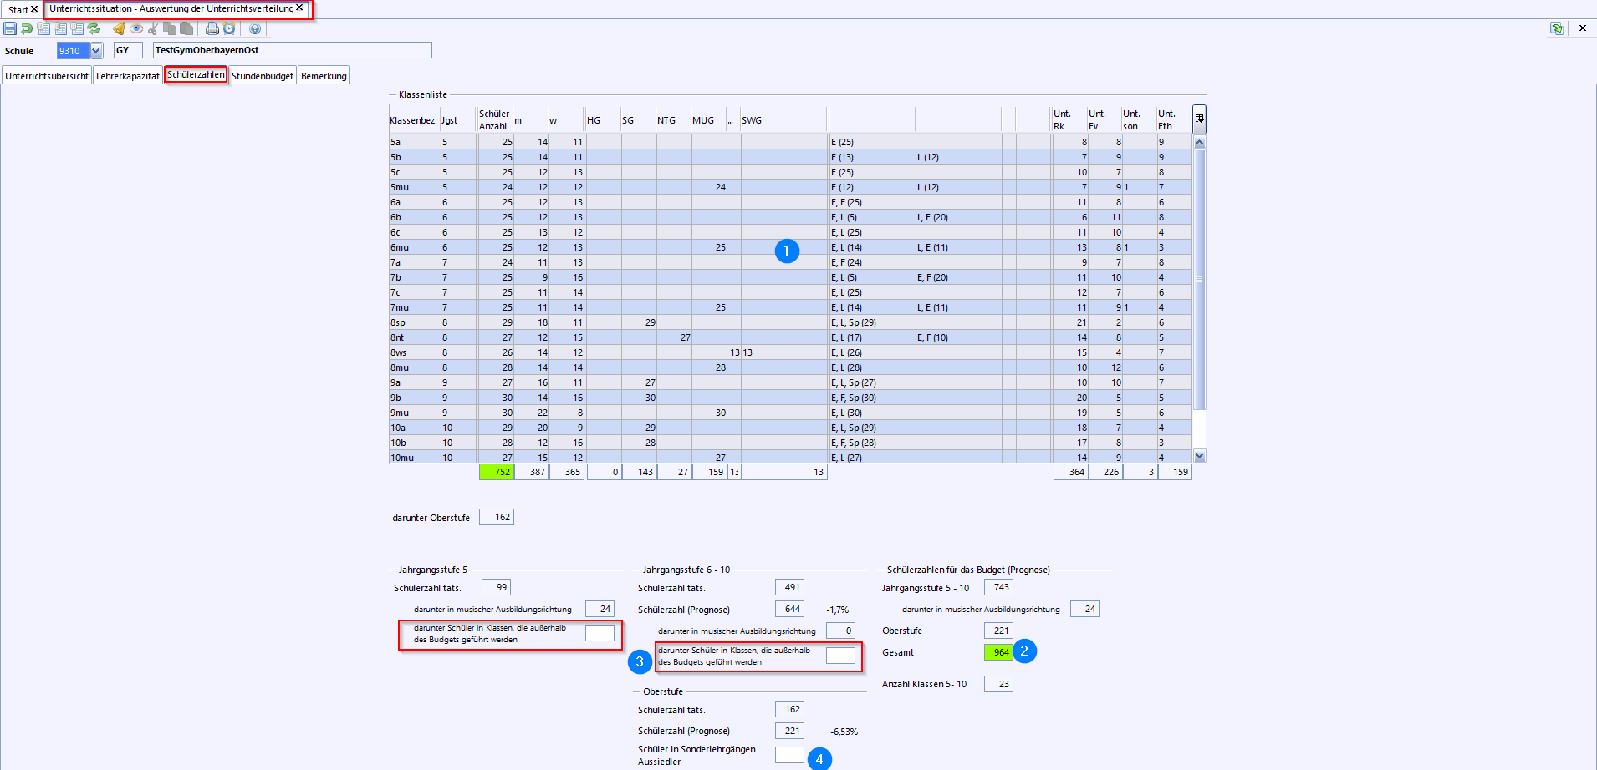The width and height of the screenshot is (1597, 770).
Task: Select class row 6mu
Action: (x=790, y=247)
